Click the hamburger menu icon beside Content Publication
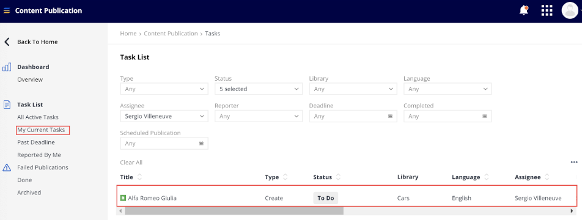 click(7, 11)
